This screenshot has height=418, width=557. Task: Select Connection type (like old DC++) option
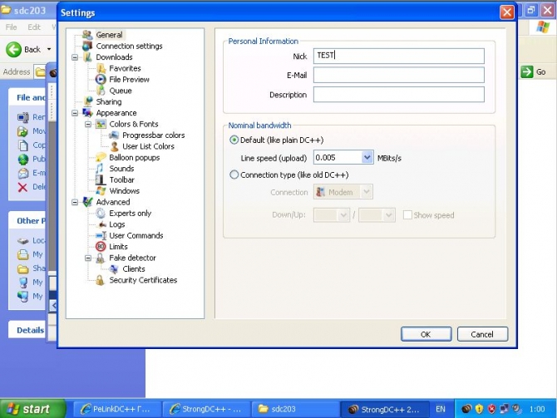[234, 175]
